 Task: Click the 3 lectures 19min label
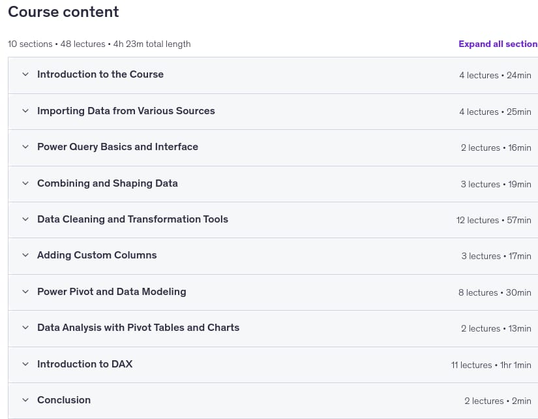496,184
